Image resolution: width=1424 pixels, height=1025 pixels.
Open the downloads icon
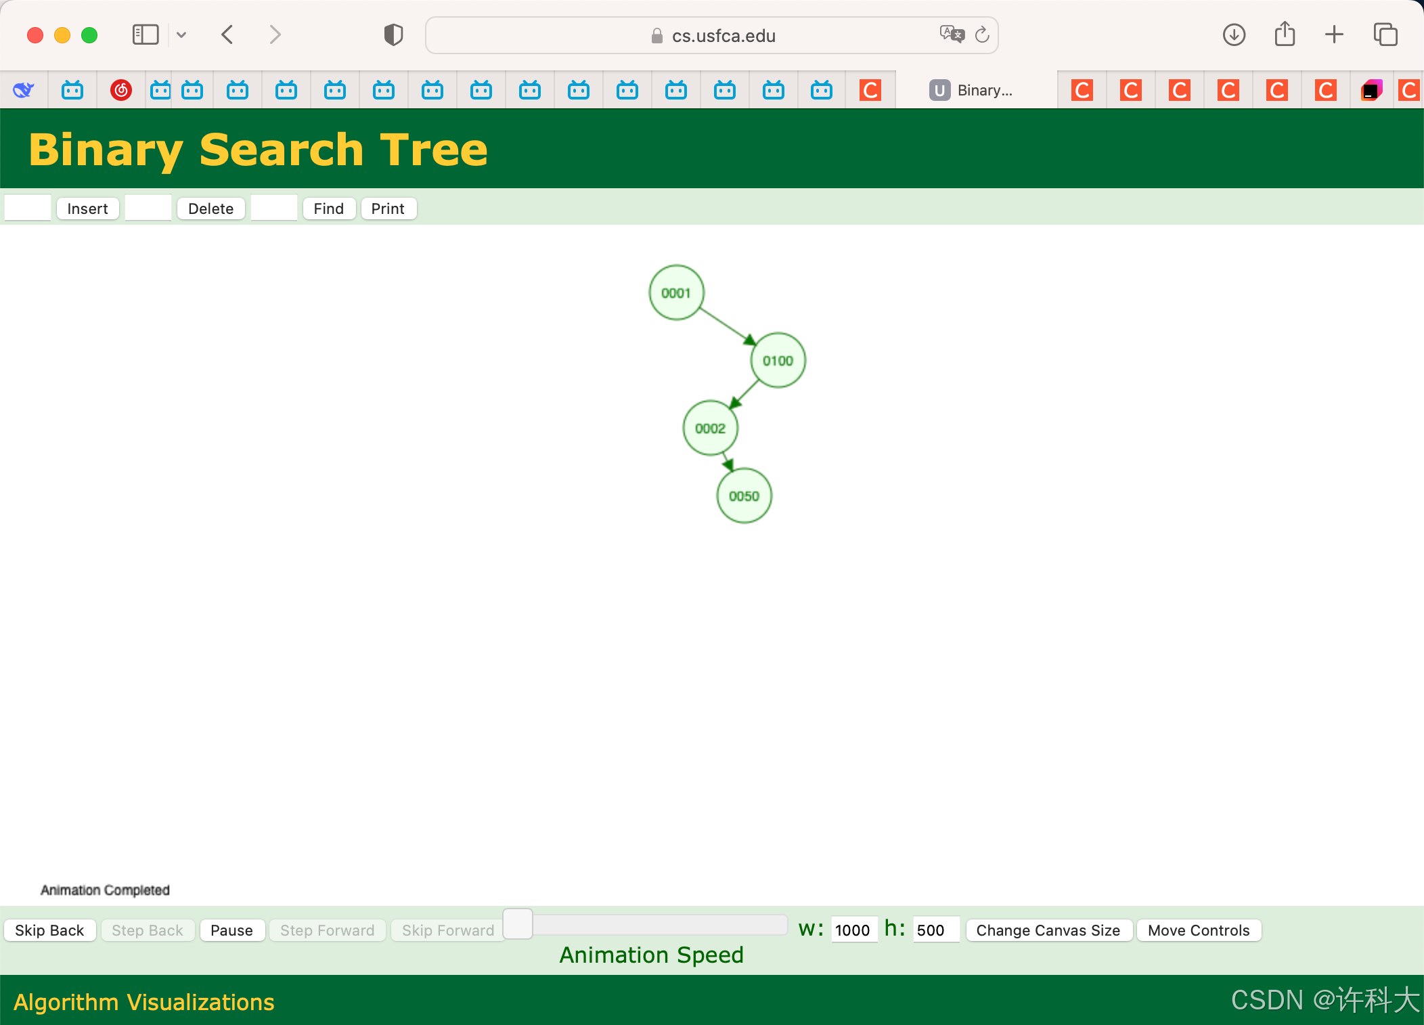(x=1234, y=35)
